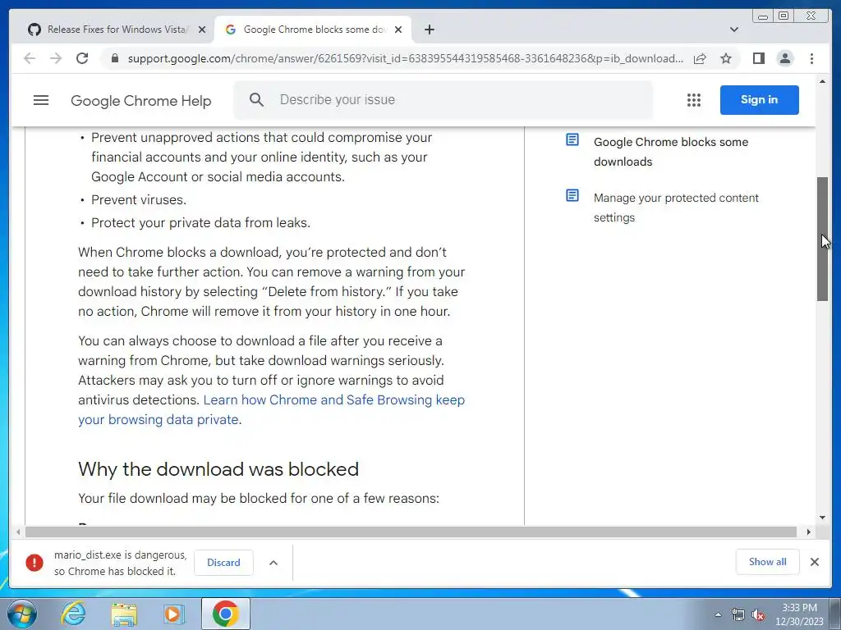841x630 pixels.
Task: Click the Google Chrome Help title
Action: [141, 101]
